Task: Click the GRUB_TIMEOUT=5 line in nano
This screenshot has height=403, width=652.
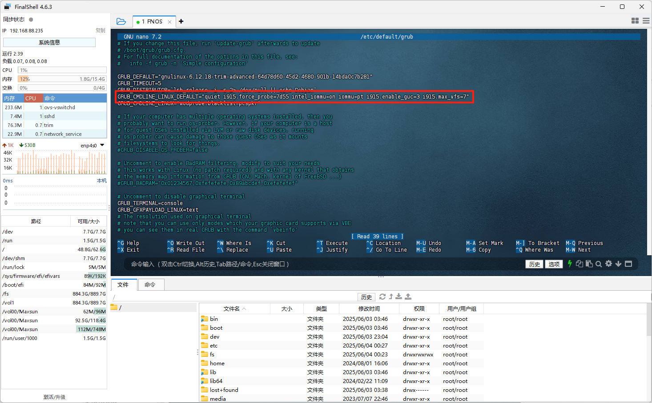Action: pos(139,83)
